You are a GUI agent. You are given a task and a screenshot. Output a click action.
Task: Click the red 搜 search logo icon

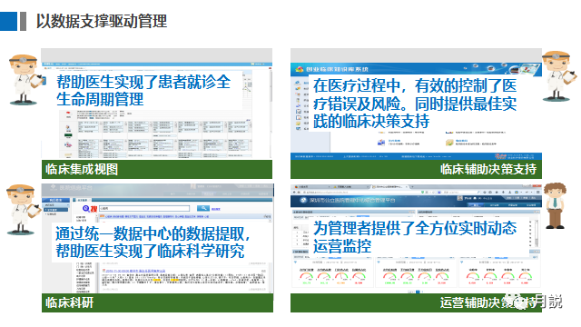pyautogui.click(x=91, y=209)
